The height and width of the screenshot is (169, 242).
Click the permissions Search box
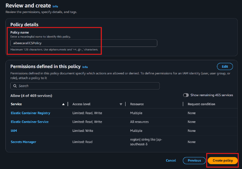pyautogui.click(x=85, y=86)
